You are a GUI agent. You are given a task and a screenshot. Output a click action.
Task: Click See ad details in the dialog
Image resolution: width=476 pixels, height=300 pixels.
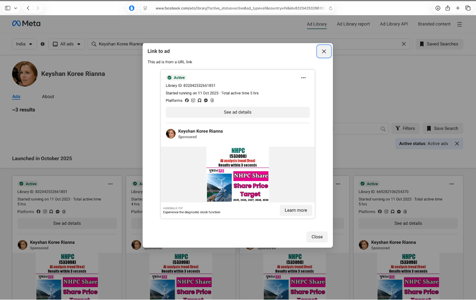click(x=238, y=112)
